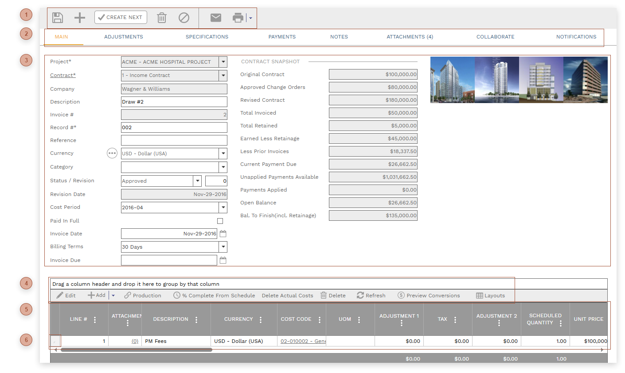Click the Create Next button
625x373 pixels.
(121, 17)
